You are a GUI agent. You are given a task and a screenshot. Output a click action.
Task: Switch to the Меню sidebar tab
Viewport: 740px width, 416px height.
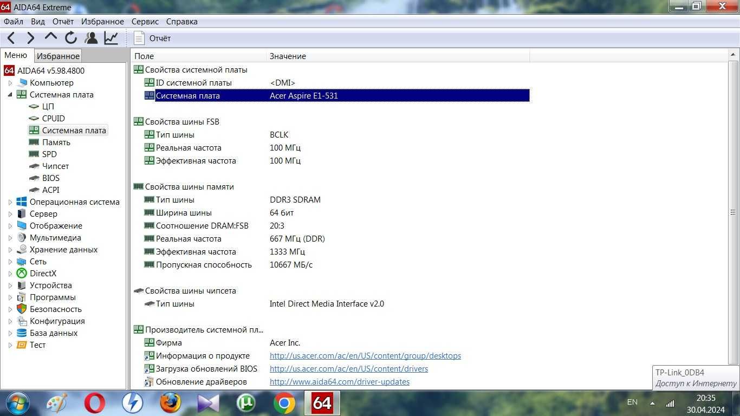coord(16,55)
